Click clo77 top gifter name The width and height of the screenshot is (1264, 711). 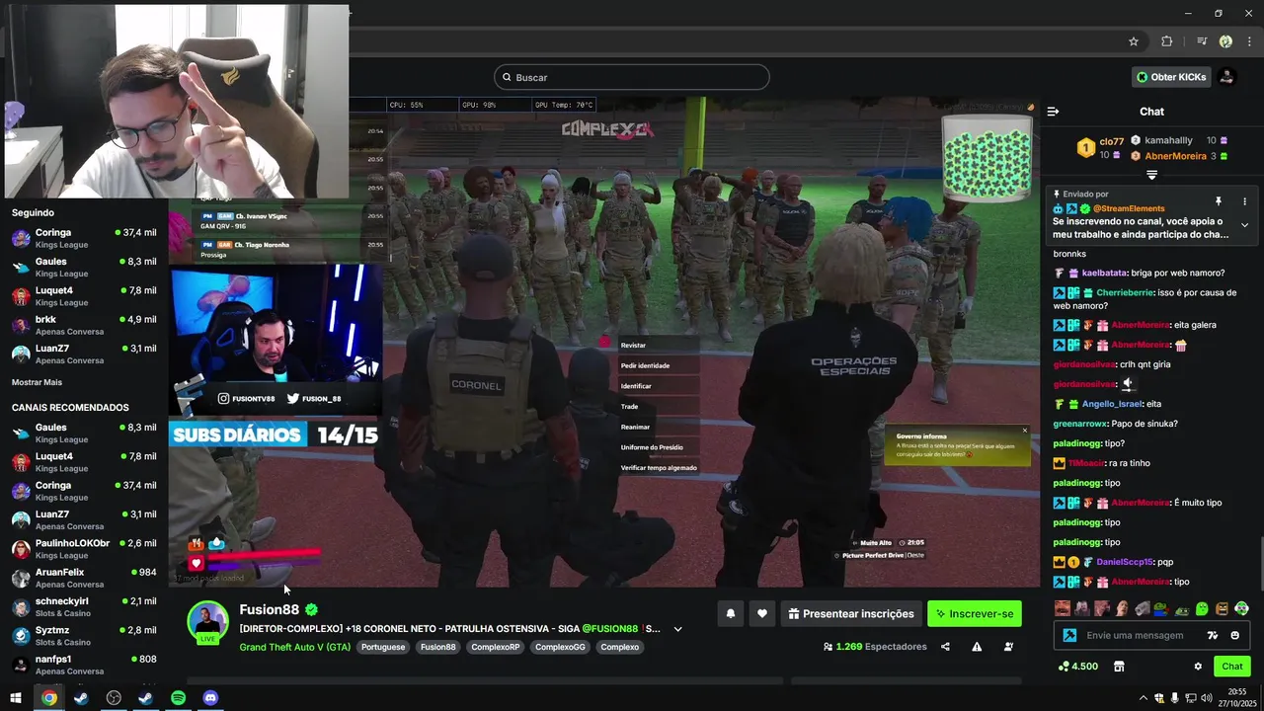pos(1112,141)
